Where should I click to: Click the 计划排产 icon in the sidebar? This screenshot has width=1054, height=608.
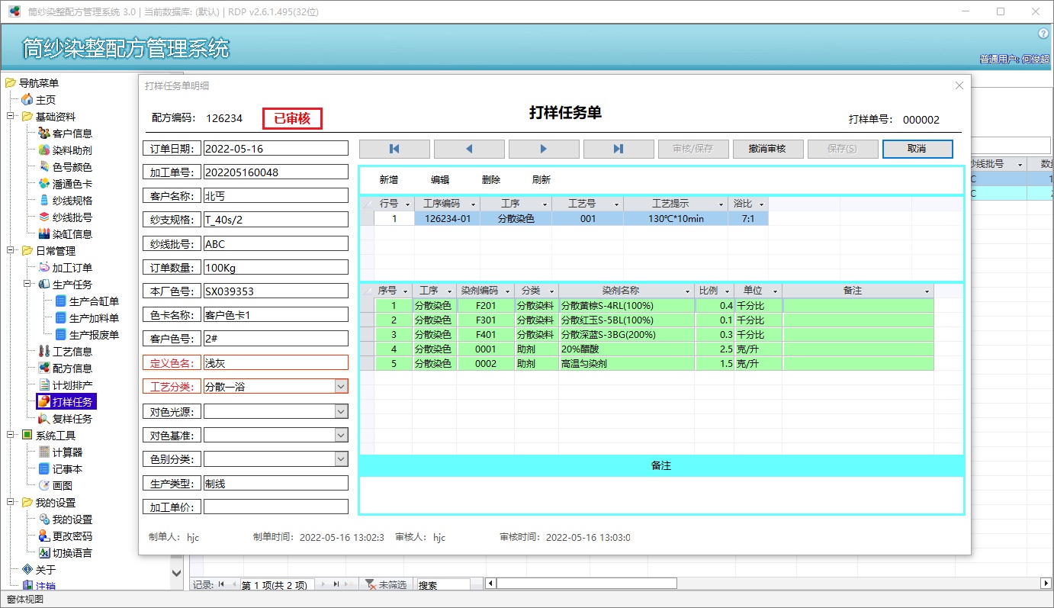pos(44,385)
